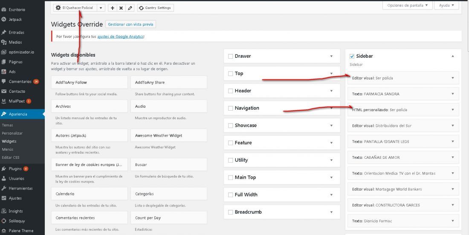Click the Herramientas wrench icon
Screen dimensions: 469x235
pyautogui.click(x=4, y=189)
